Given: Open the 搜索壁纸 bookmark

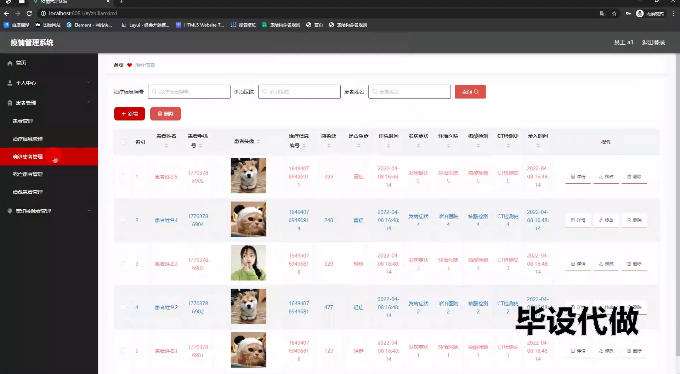Looking at the screenshot, I should (x=243, y=25).
